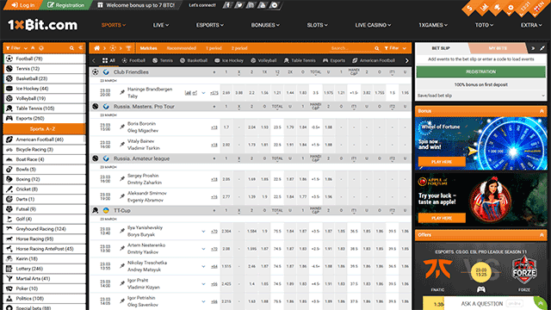Open statistics chart icon for Haninge Brandbergen match
Screen dimensions: 551x310
tap(188, 93)
